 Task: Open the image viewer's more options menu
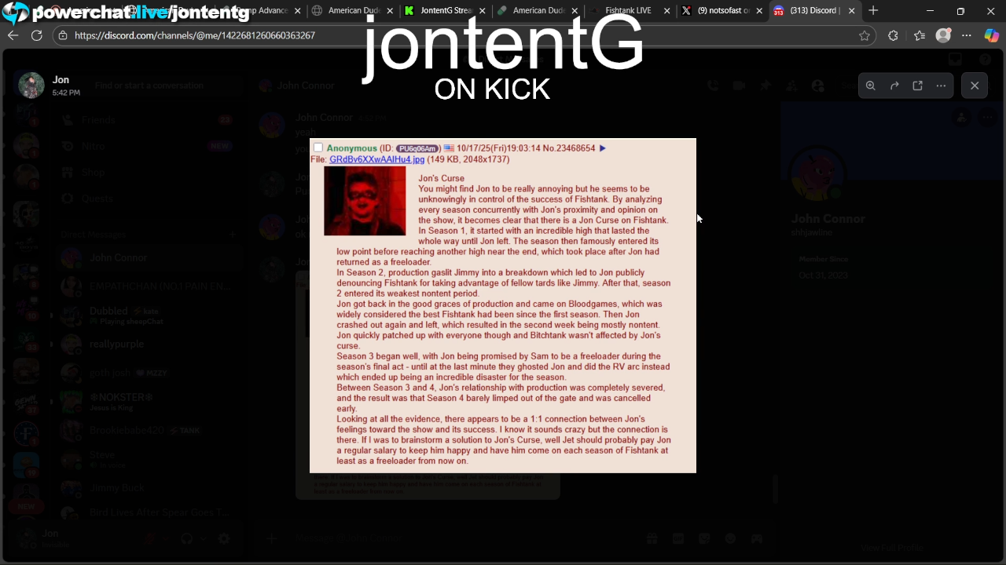pyautogui.click(x=941, y=86)
